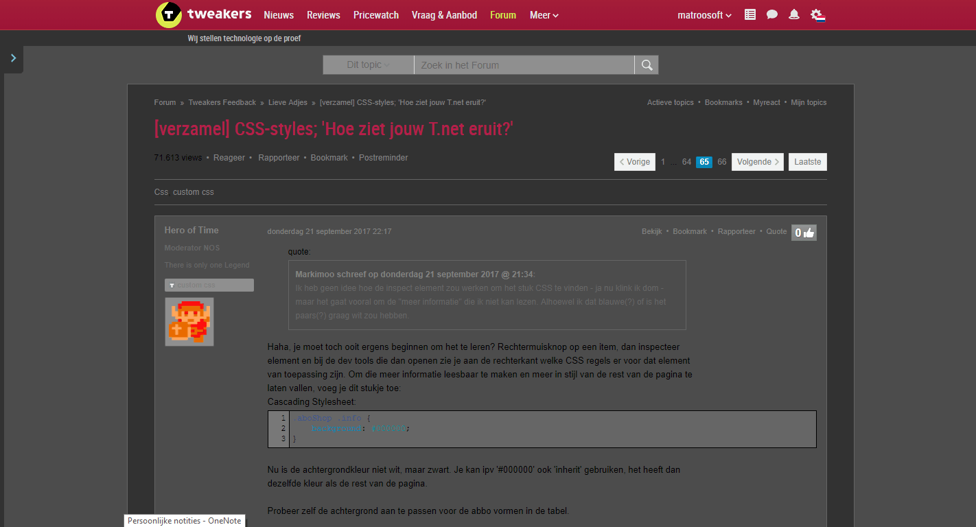Screen dimensions: 976x527
Task: Focus the 'Zoek in het Forum' search field
Action: coord(524,65)
